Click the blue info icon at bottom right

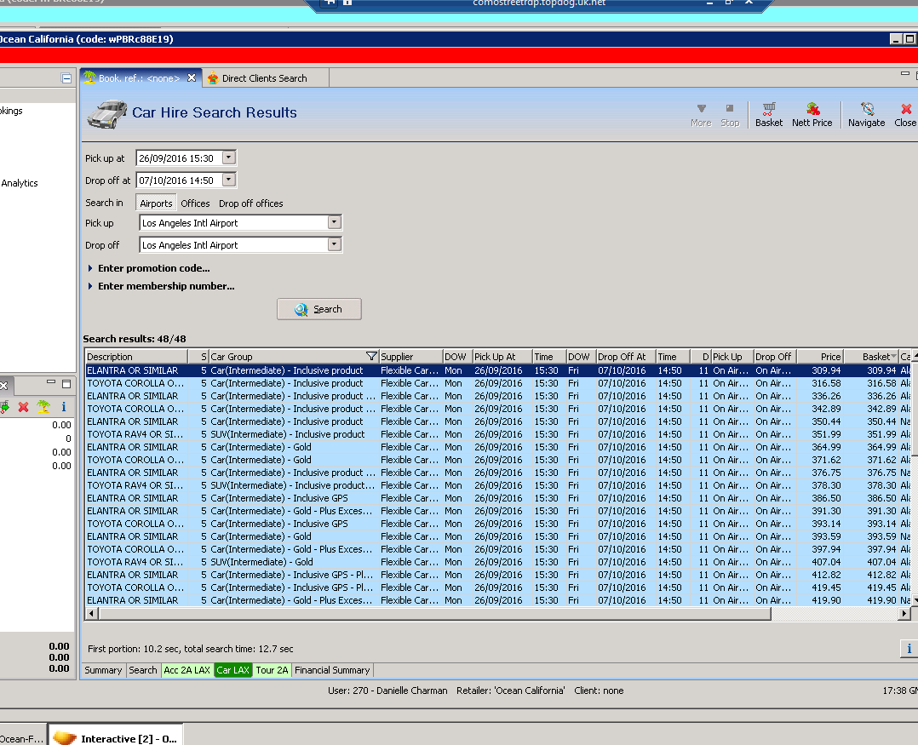coord(909,650)
